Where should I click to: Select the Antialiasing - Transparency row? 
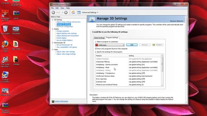128,73
